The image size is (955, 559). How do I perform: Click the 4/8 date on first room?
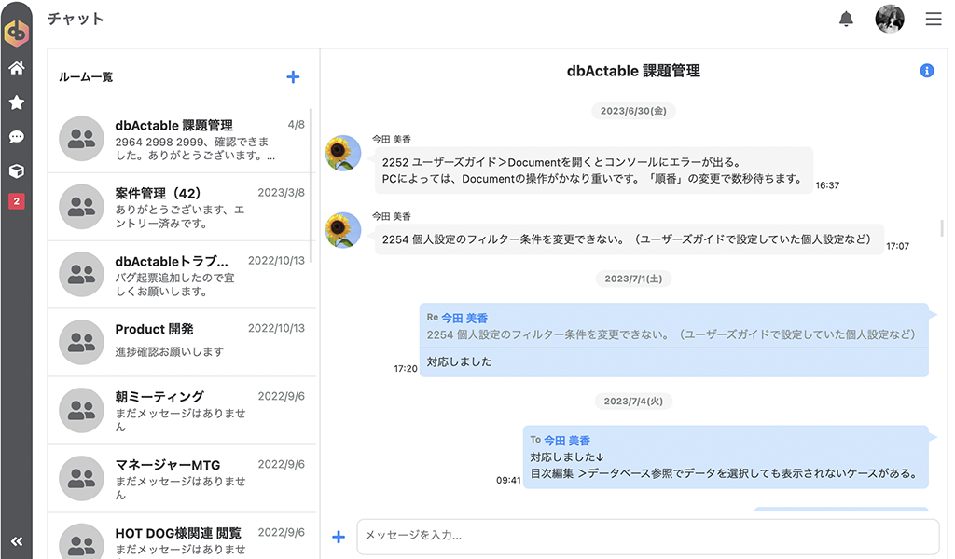[296, 125]
